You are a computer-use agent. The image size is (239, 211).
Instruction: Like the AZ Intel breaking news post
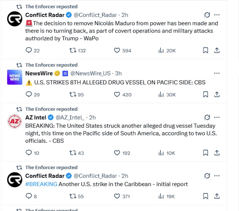[117, 153]
